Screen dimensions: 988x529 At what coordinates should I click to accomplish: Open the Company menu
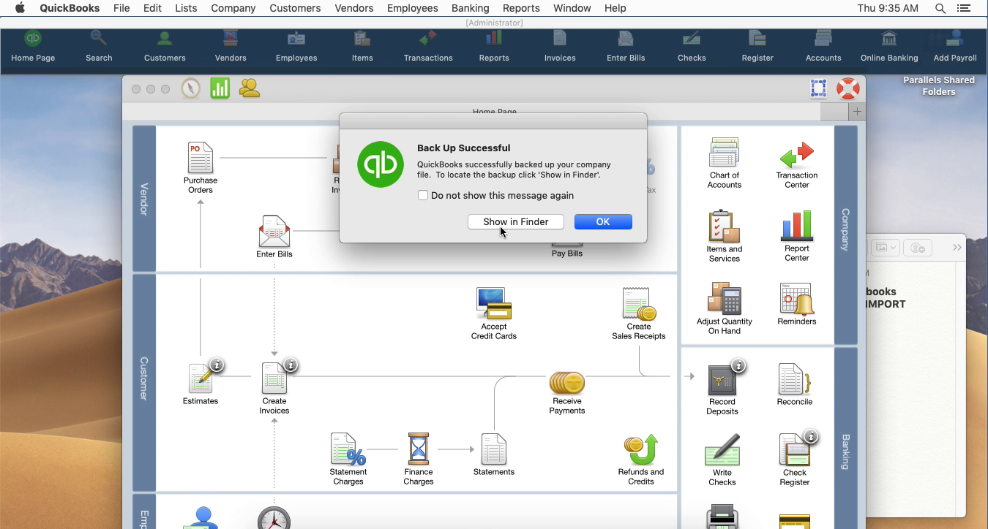233,8
